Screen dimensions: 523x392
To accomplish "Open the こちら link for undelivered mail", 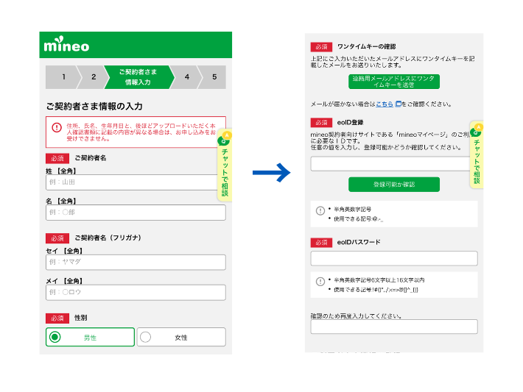I will coord(385,104).
